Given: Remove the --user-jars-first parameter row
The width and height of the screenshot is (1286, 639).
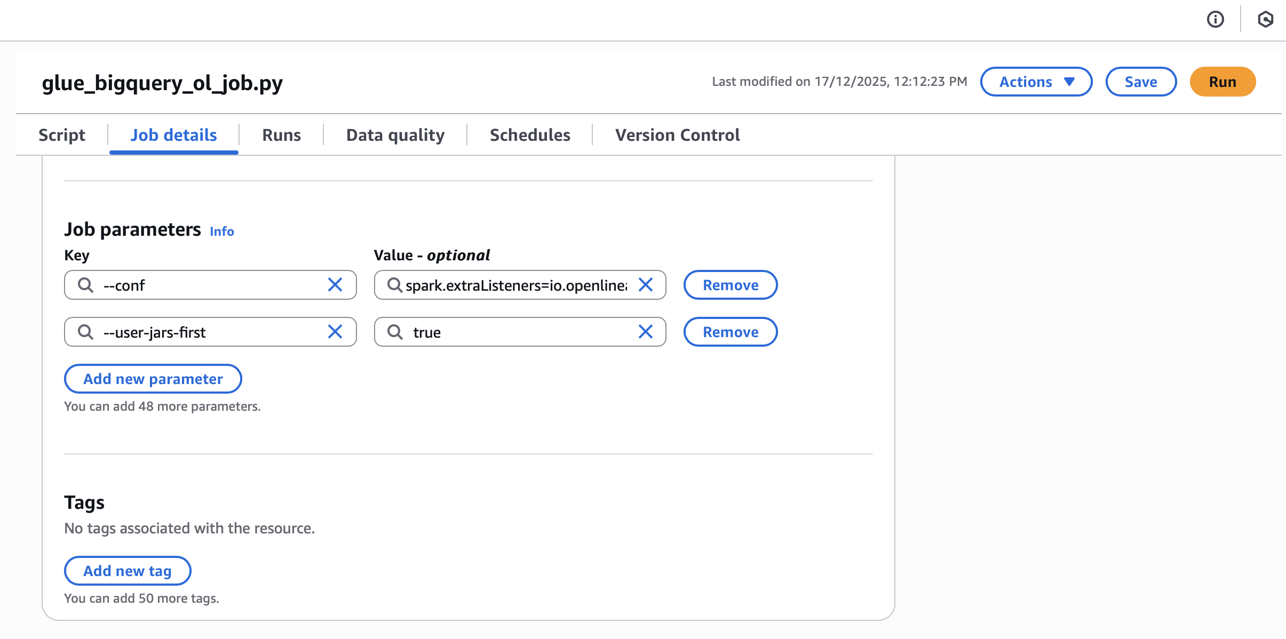Looking at the screenshot, I should click(x=731, y=332).
